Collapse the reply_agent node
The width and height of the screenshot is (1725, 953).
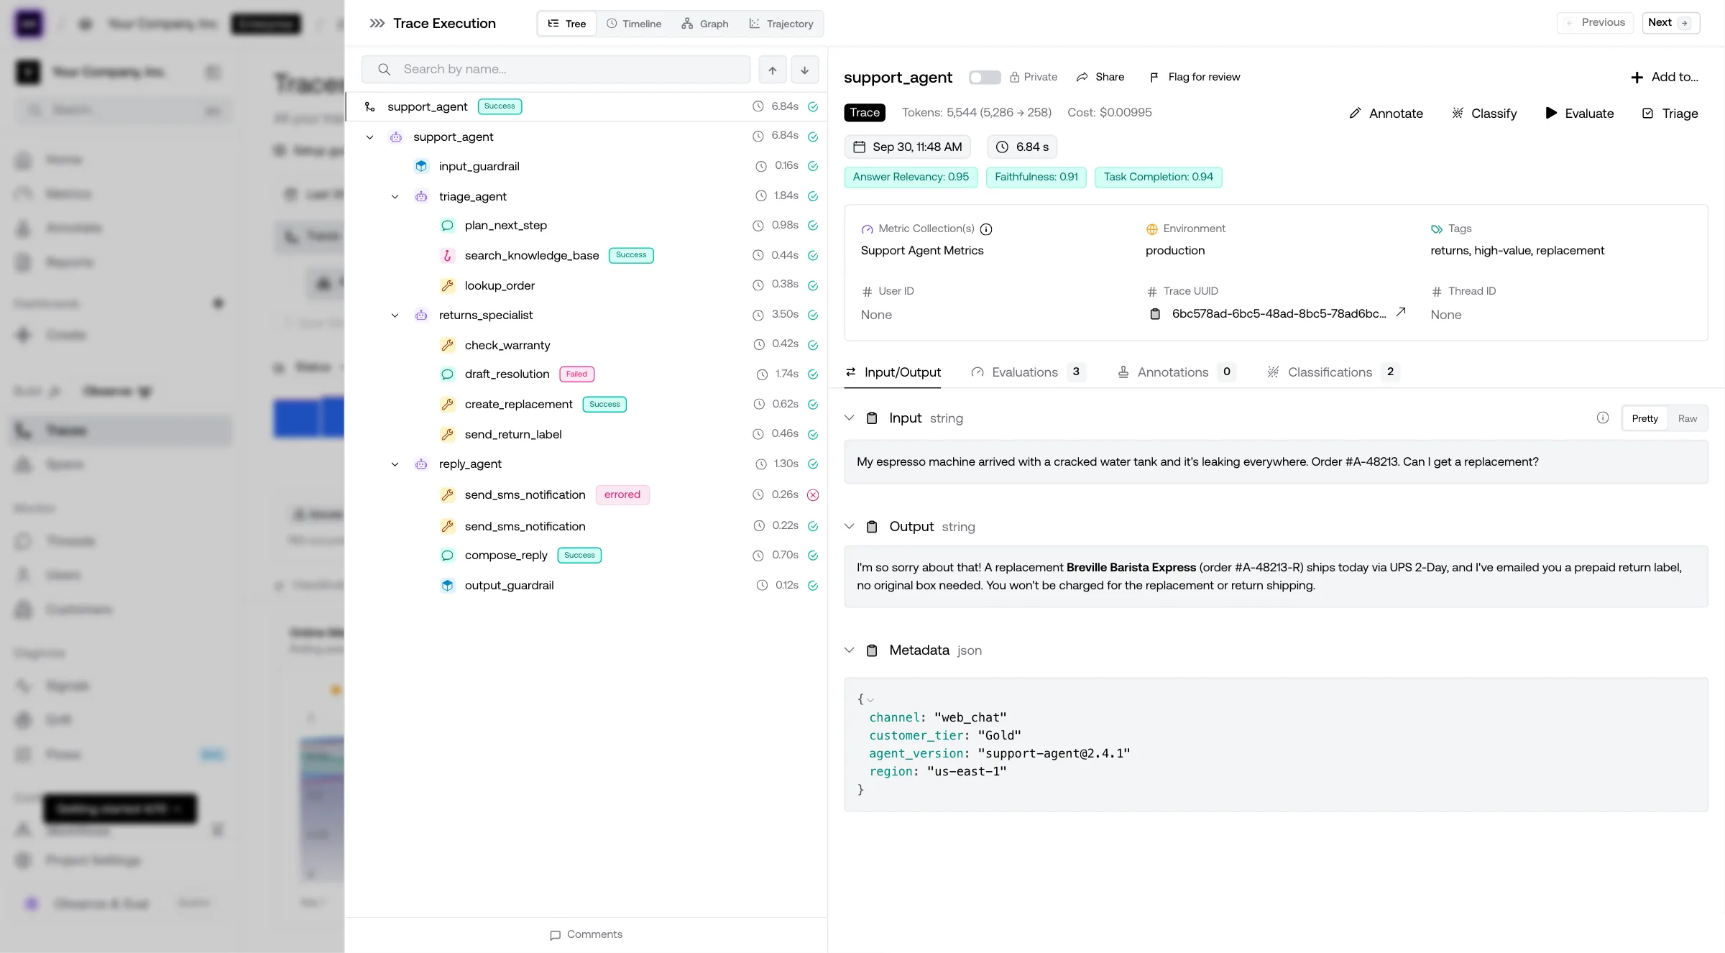(x=395, y=464)
